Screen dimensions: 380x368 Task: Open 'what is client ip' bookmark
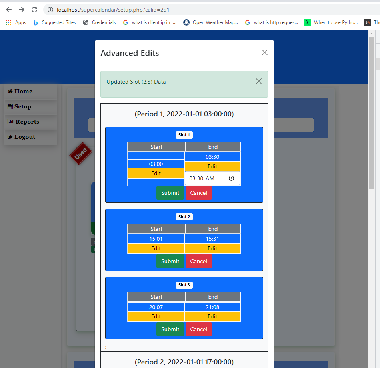[150, 22]
